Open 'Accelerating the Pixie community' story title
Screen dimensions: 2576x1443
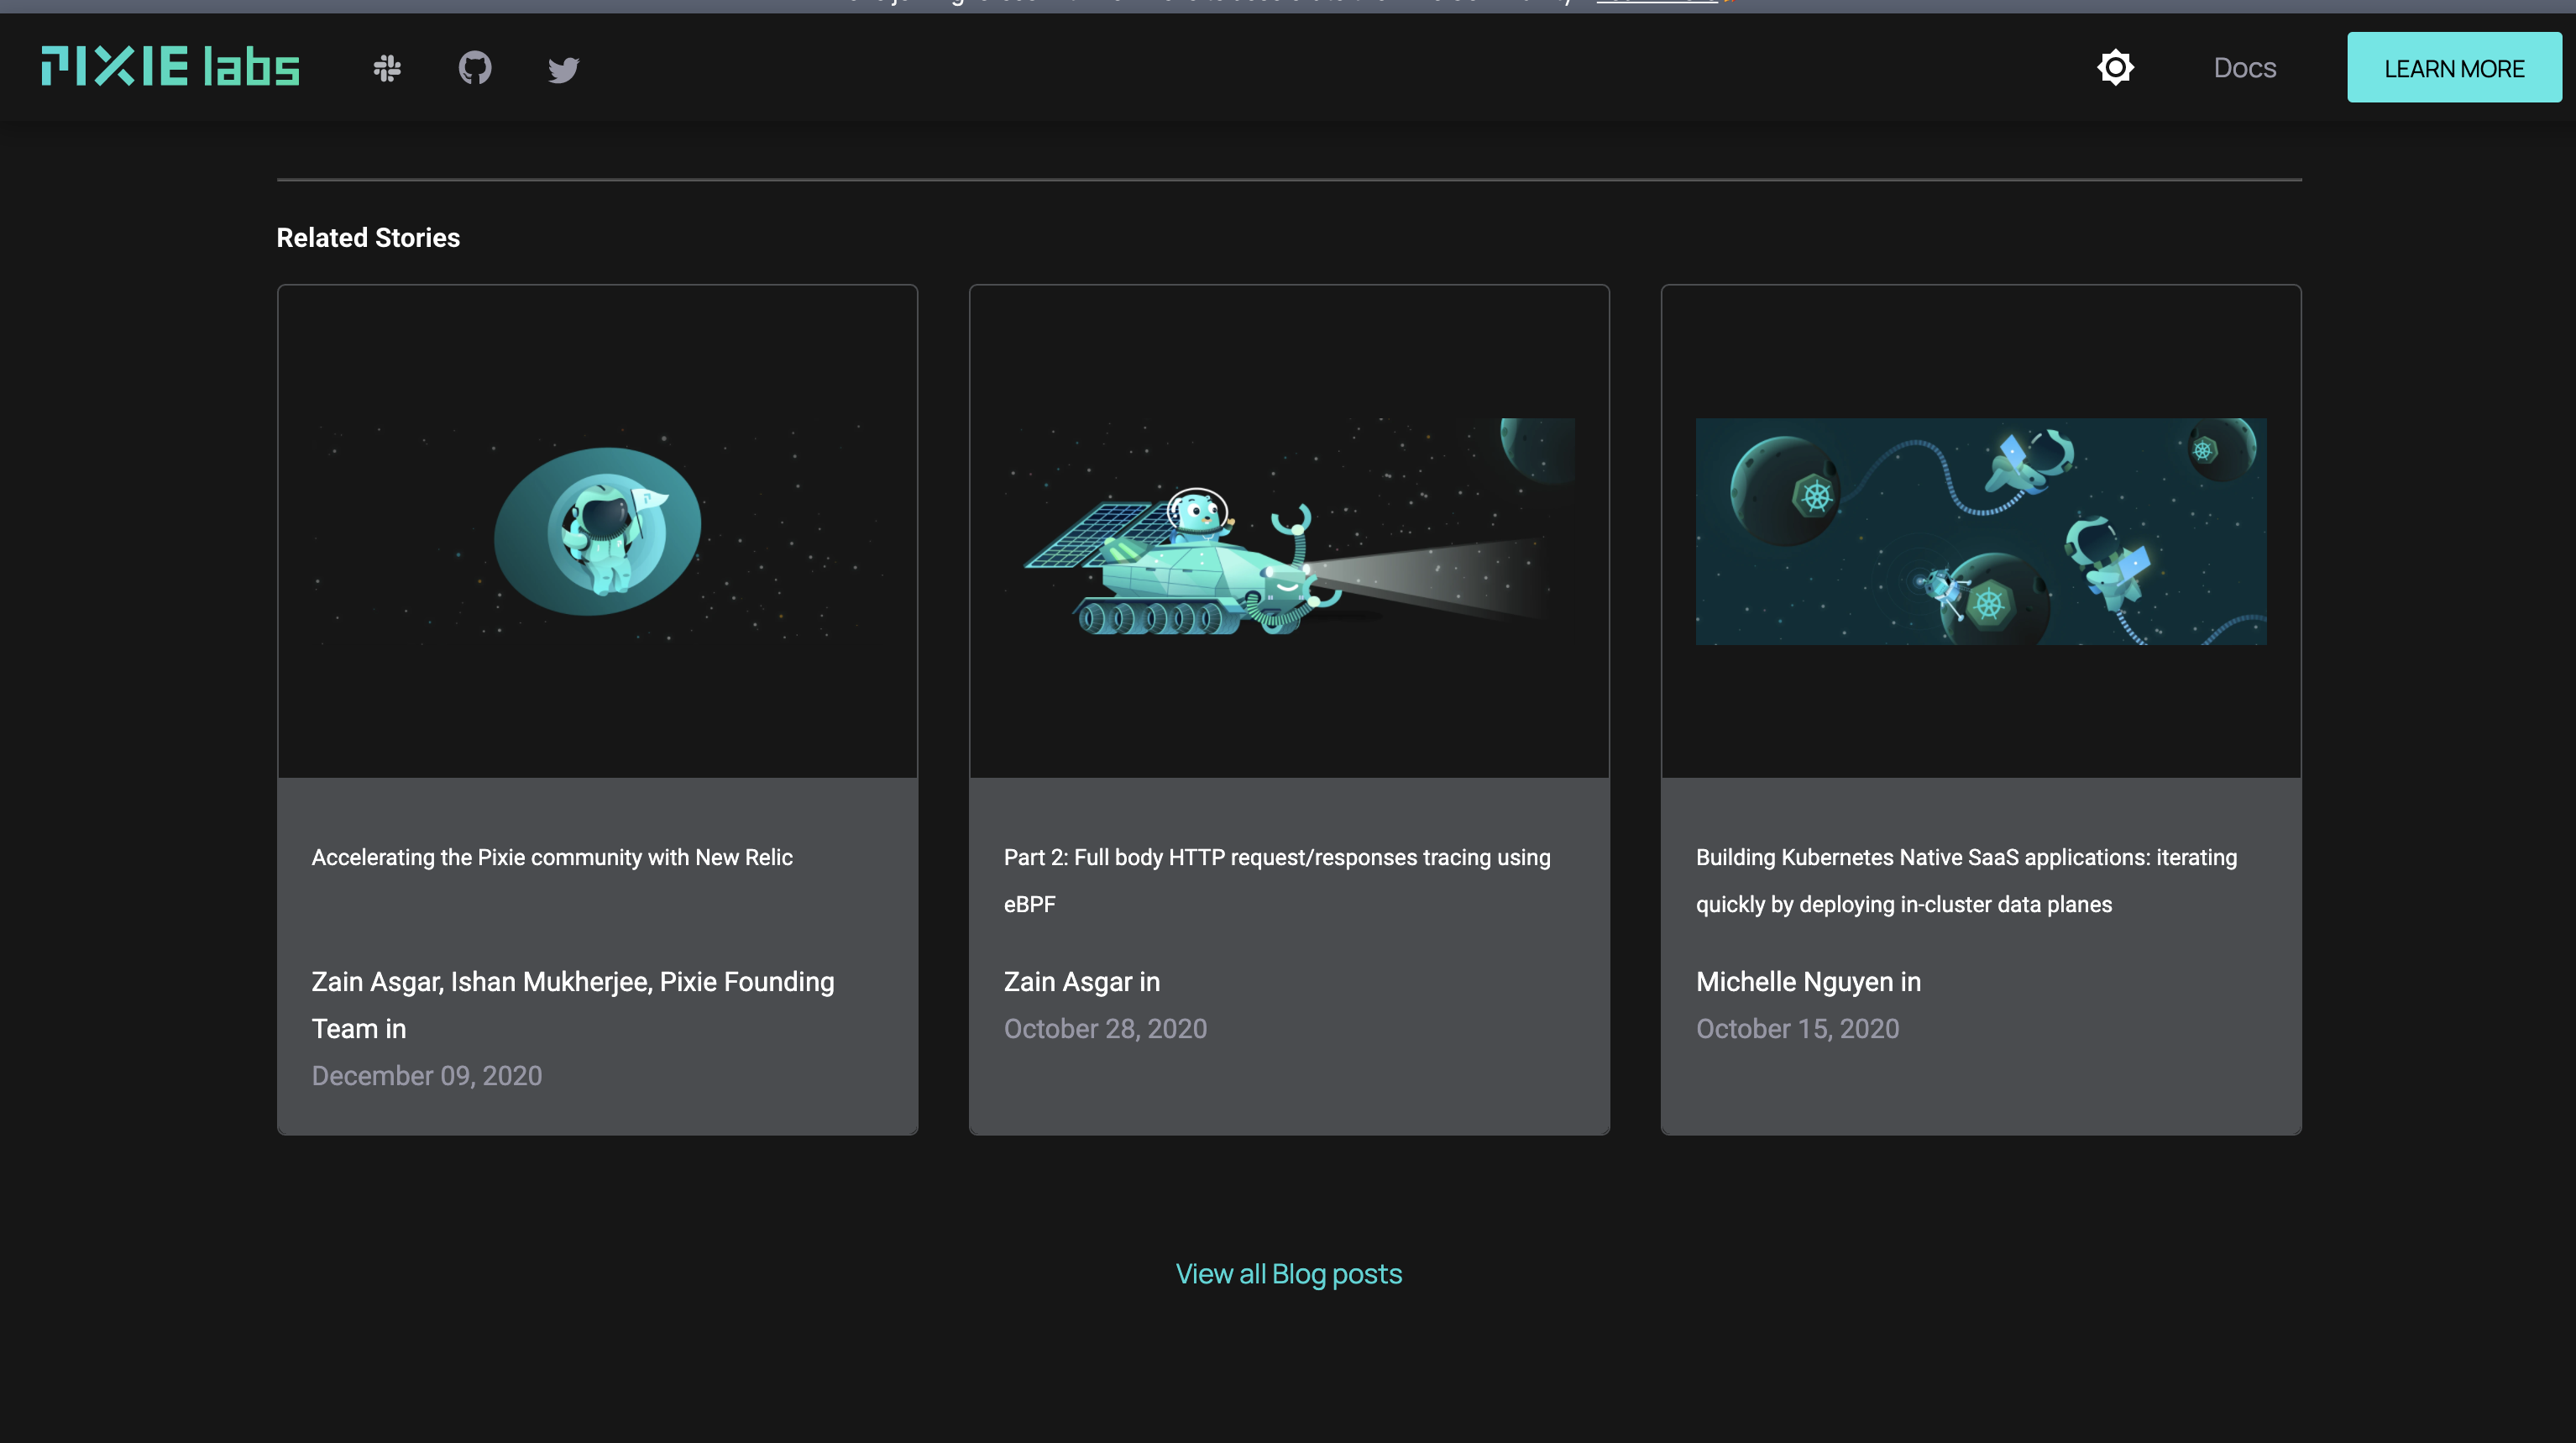pos(551,857)
